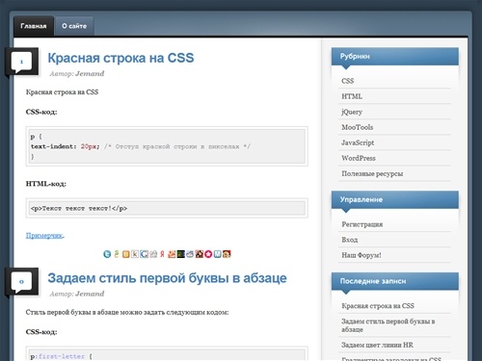Open post 'Задаем стиль первой буквы в абзаце'
This screenshot has height=361, width=482.
167,278
